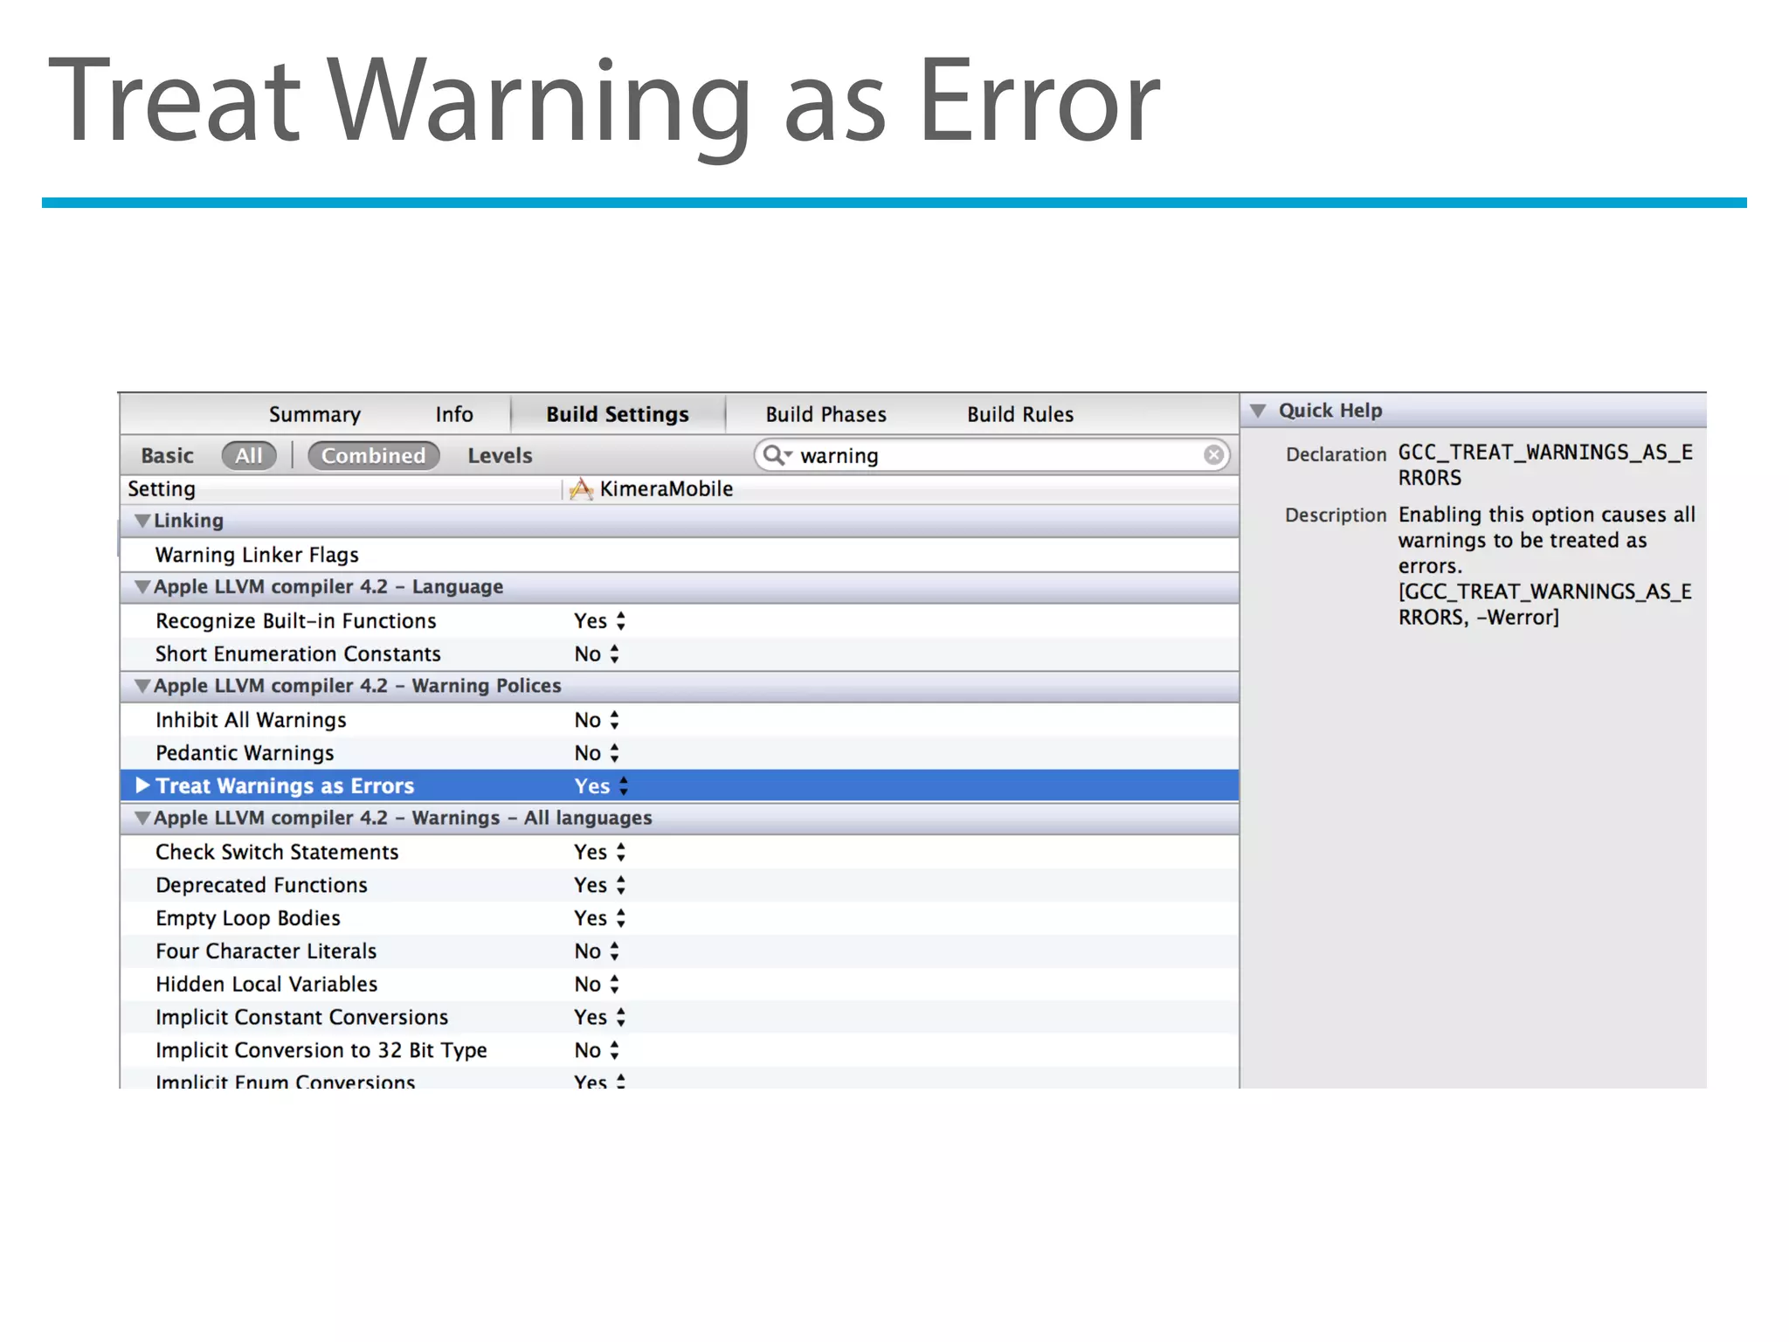Click the GCC_TREAT_WARNINGS_AS_ERRORS declaration text

tap(1545, 465)
